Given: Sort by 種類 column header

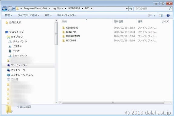Looking at the screenshot, I should pyautogui.click(x=140, y=21).
